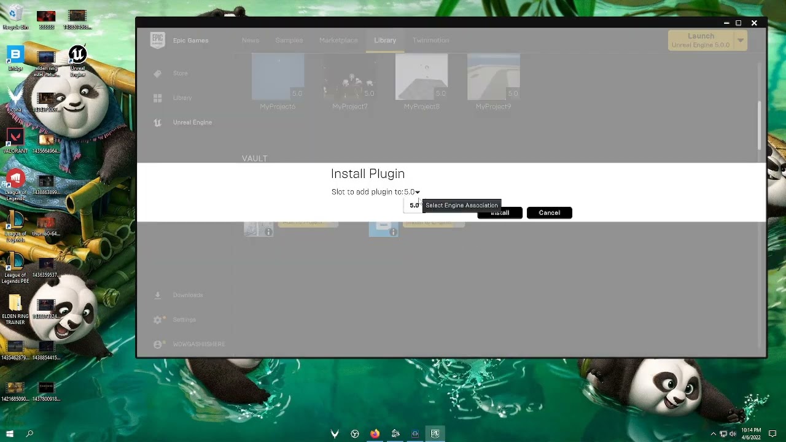
Task: Click the Epic Games logo icon
Action: (x=158, y=40)
